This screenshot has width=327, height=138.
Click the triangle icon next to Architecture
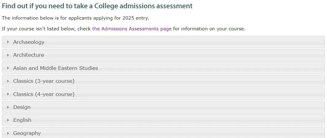(x=8, y=55)
